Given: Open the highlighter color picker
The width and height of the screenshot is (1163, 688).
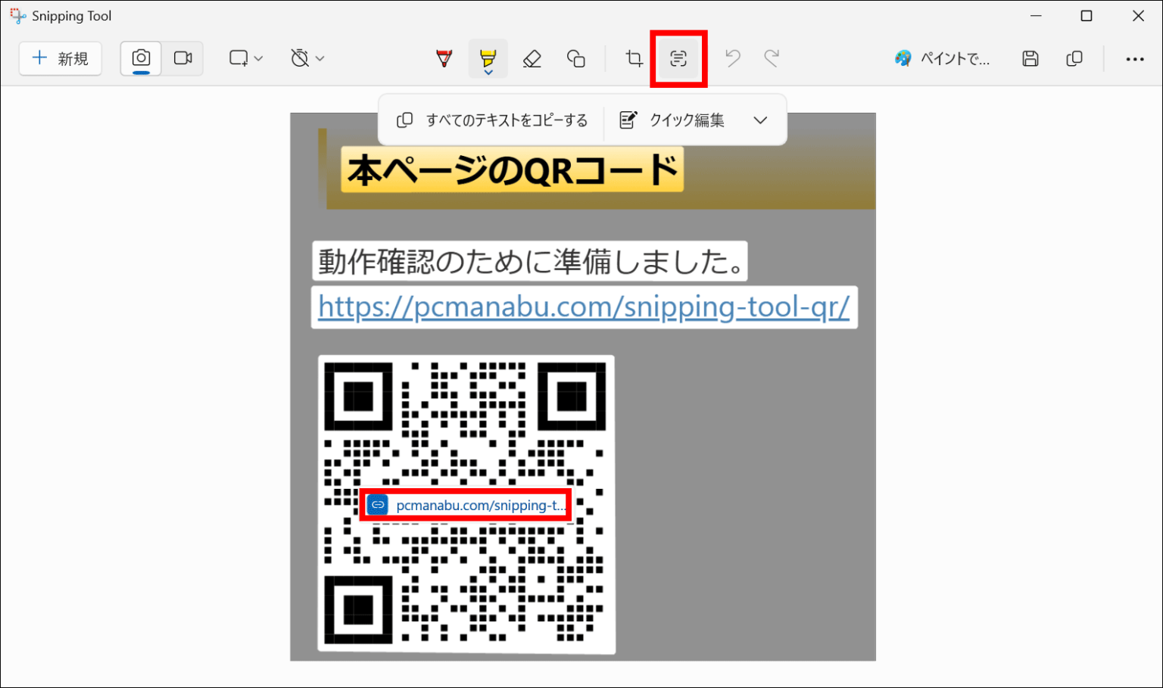Looking at the screenshot, I should [488, 73].
